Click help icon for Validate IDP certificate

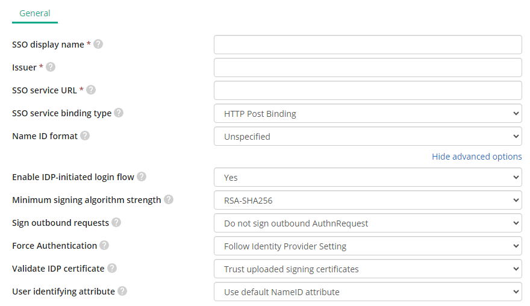(x=111, y=269)
